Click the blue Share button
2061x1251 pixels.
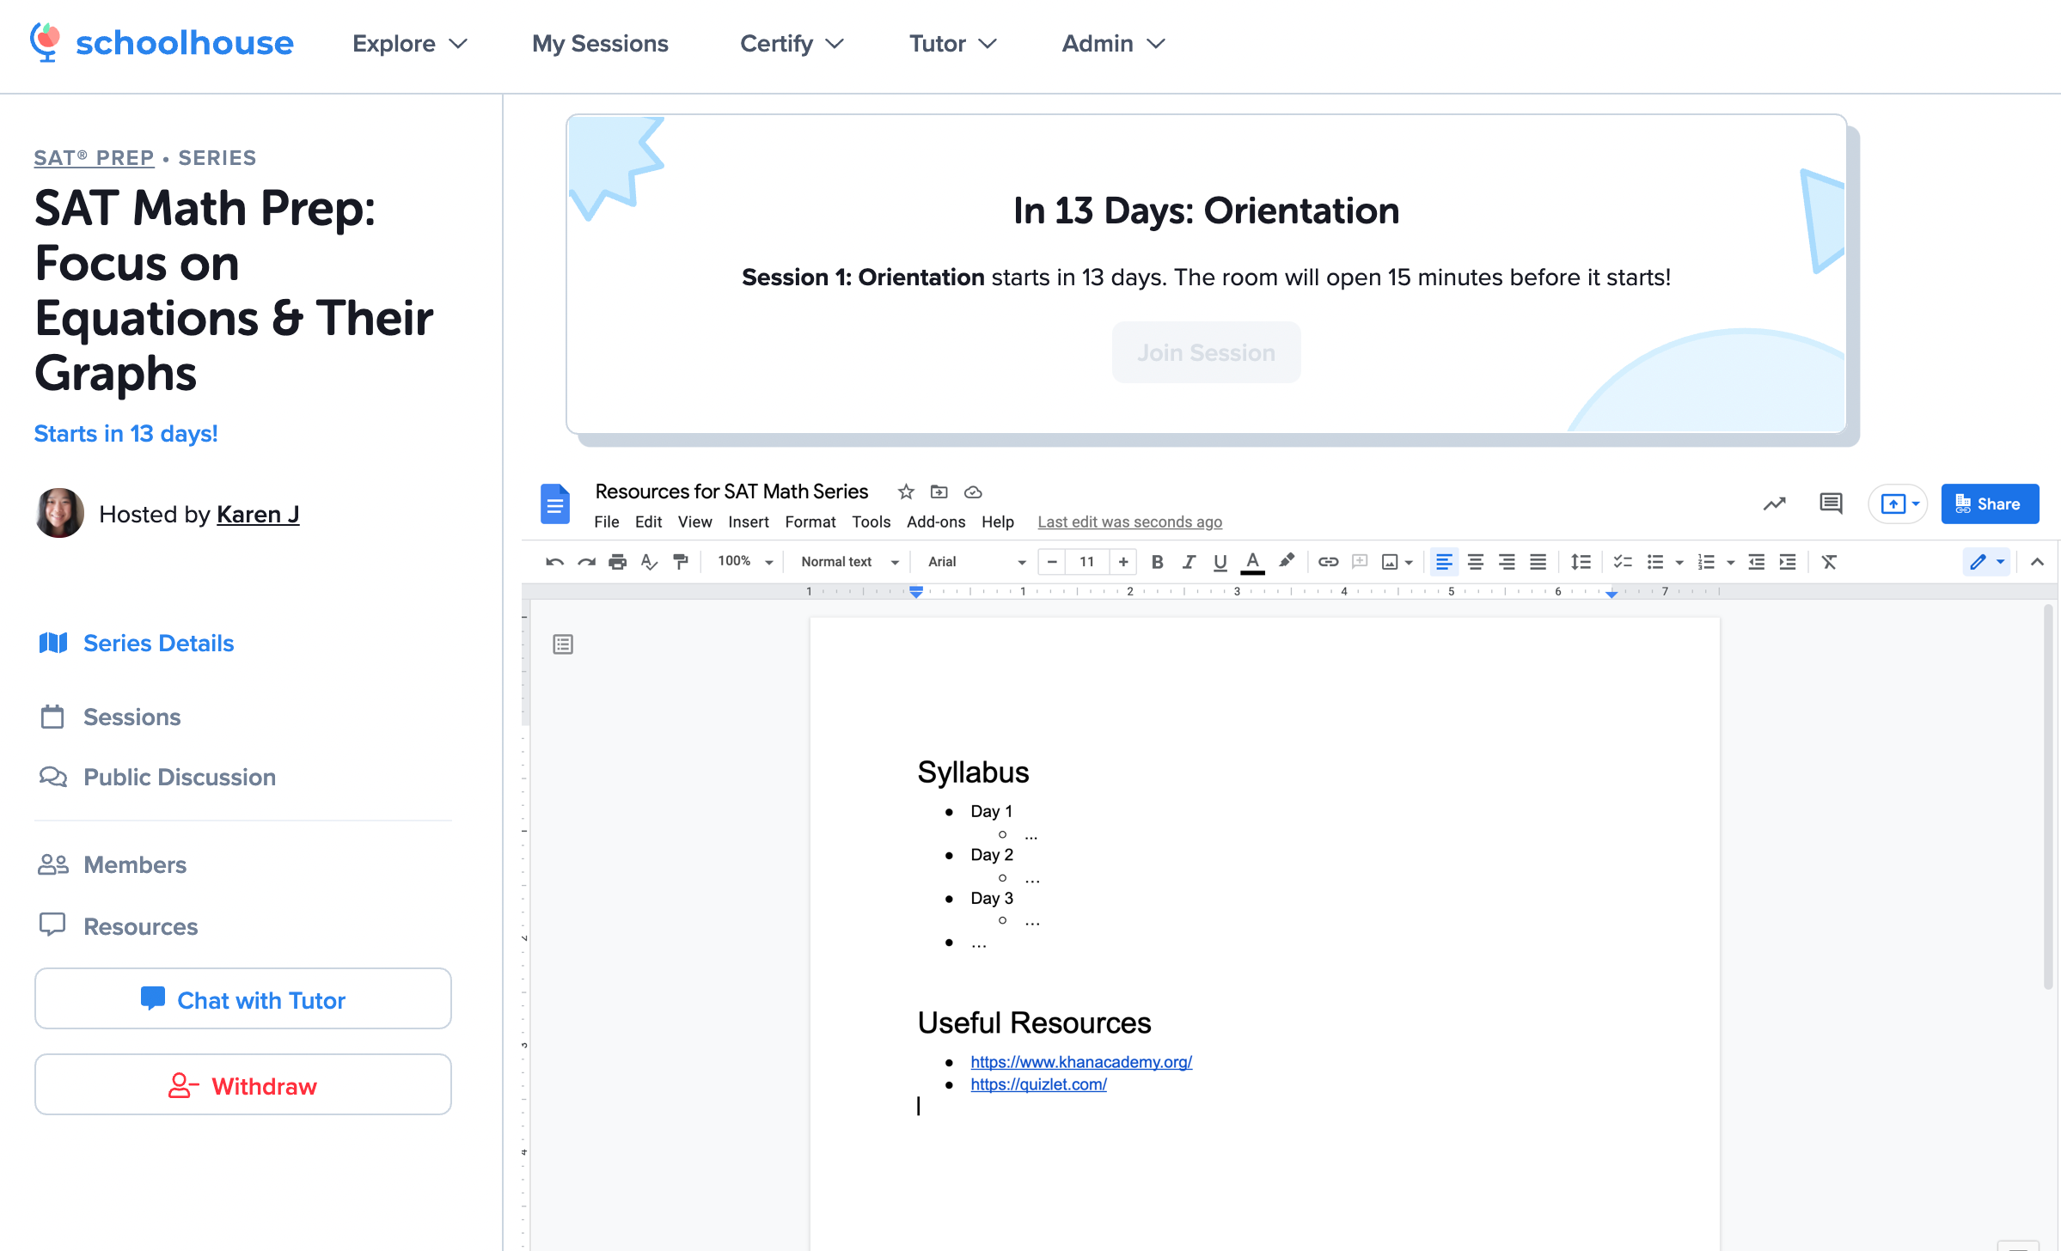pyautogui.click(x=1990, y=503)
